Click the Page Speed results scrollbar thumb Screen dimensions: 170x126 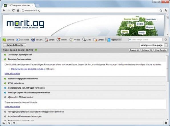tap(167, 68)
